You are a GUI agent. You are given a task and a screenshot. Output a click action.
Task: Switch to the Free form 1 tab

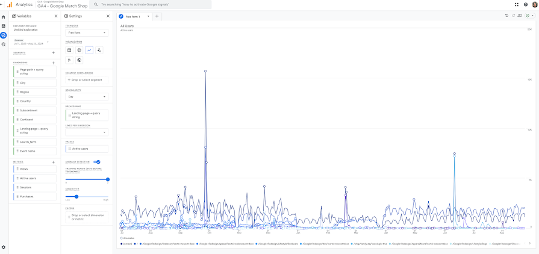132,16
